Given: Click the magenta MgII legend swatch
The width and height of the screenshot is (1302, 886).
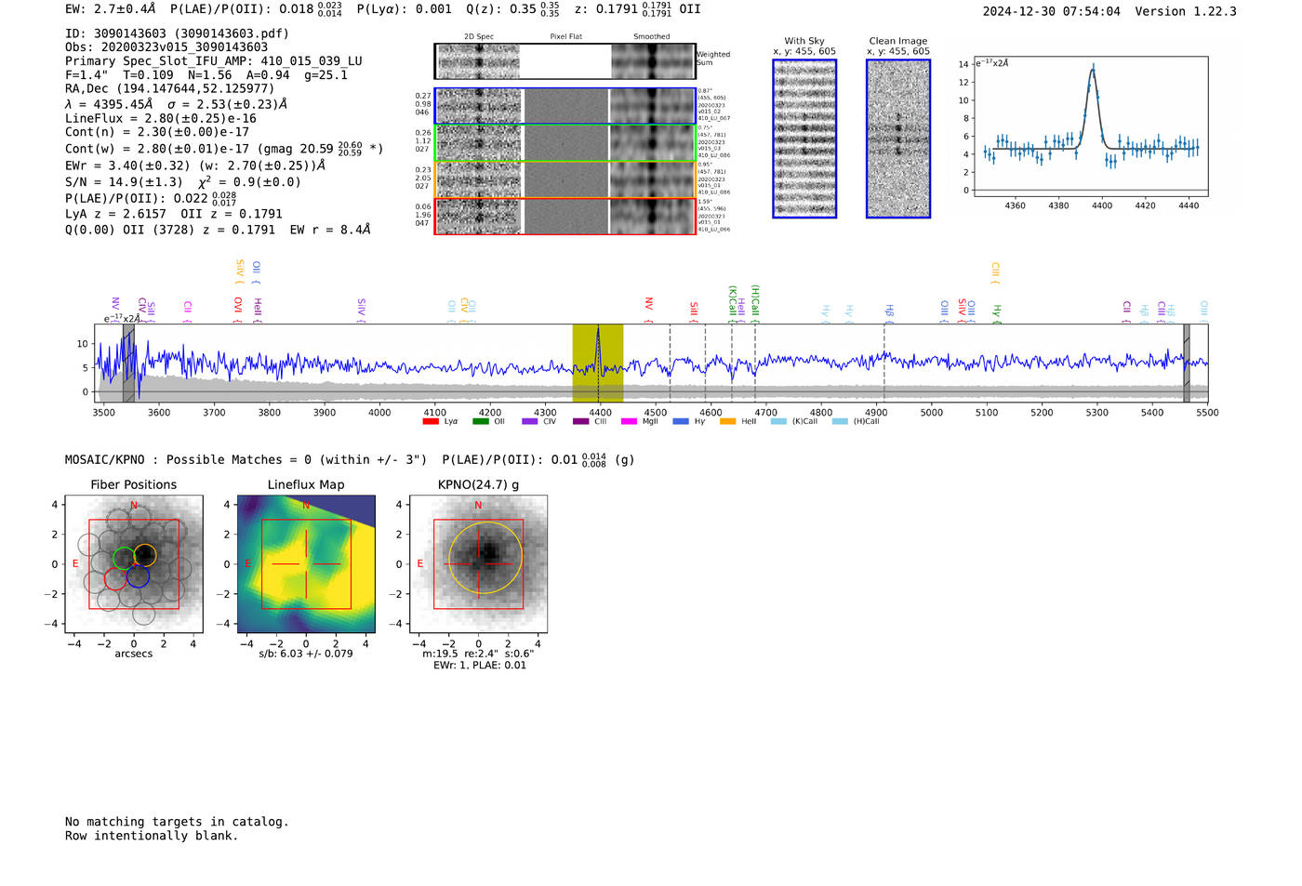Looking at the screenshot, I should [x=629, y=421].
